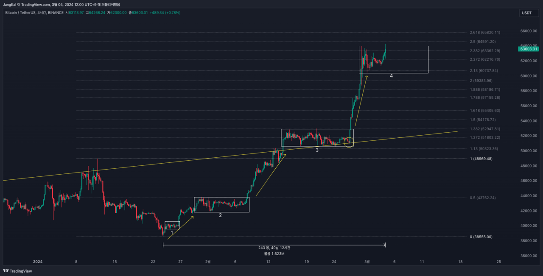543x276 pixels.
Task: Select the 2.618 (65820.11) Fibonacci level label
Action: (x=485, y=33)
